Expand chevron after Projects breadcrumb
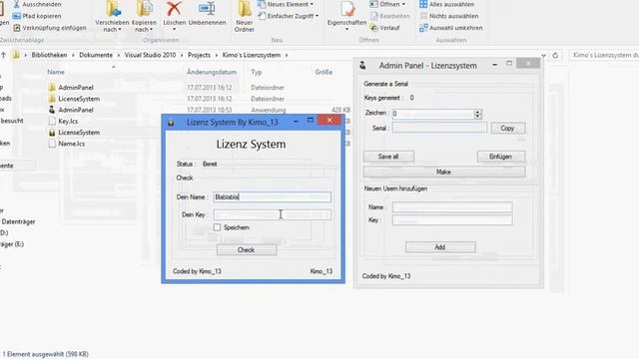This screenshot has width=639, height=359. (x=217, y=55)
